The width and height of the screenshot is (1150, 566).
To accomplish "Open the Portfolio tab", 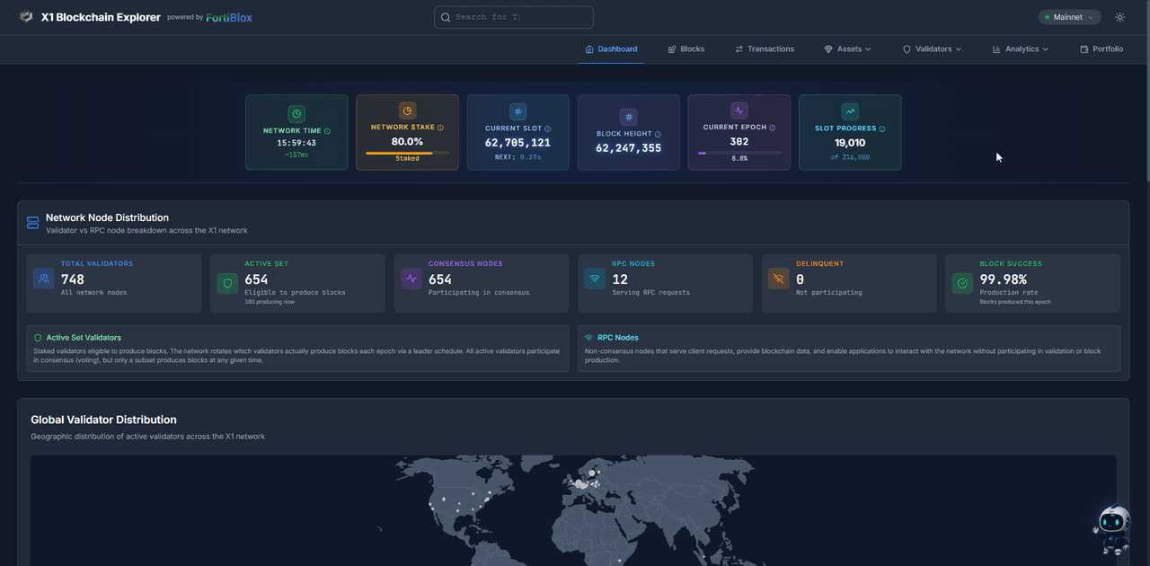I will pos(1101,49).
